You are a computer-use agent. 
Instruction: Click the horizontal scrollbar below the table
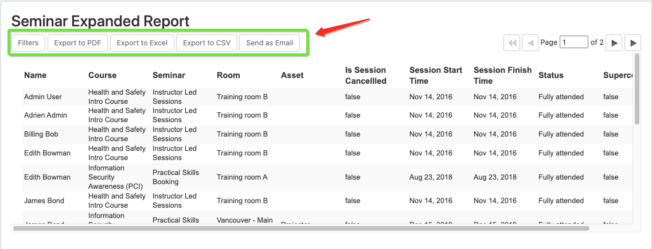pyautogui.click(x=302, y=228)
